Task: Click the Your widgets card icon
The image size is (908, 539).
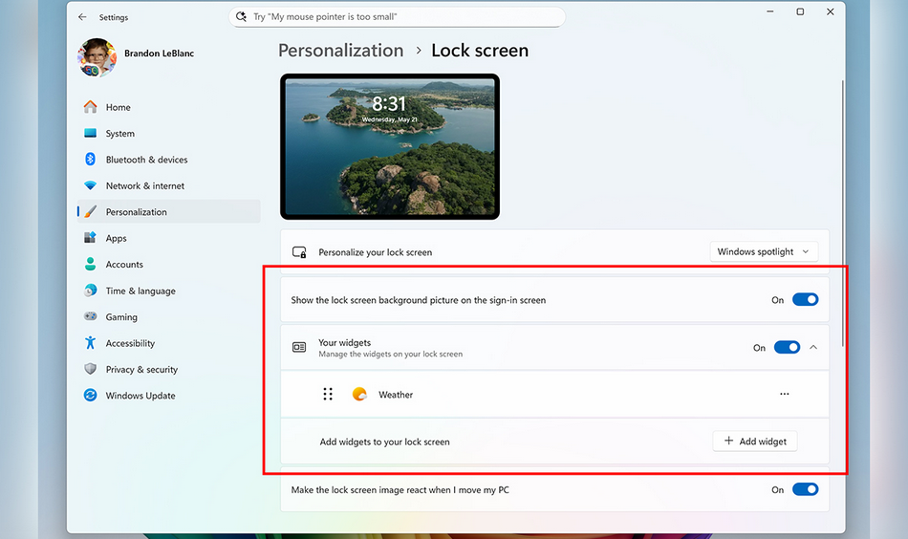Action: tap(299, 347)
